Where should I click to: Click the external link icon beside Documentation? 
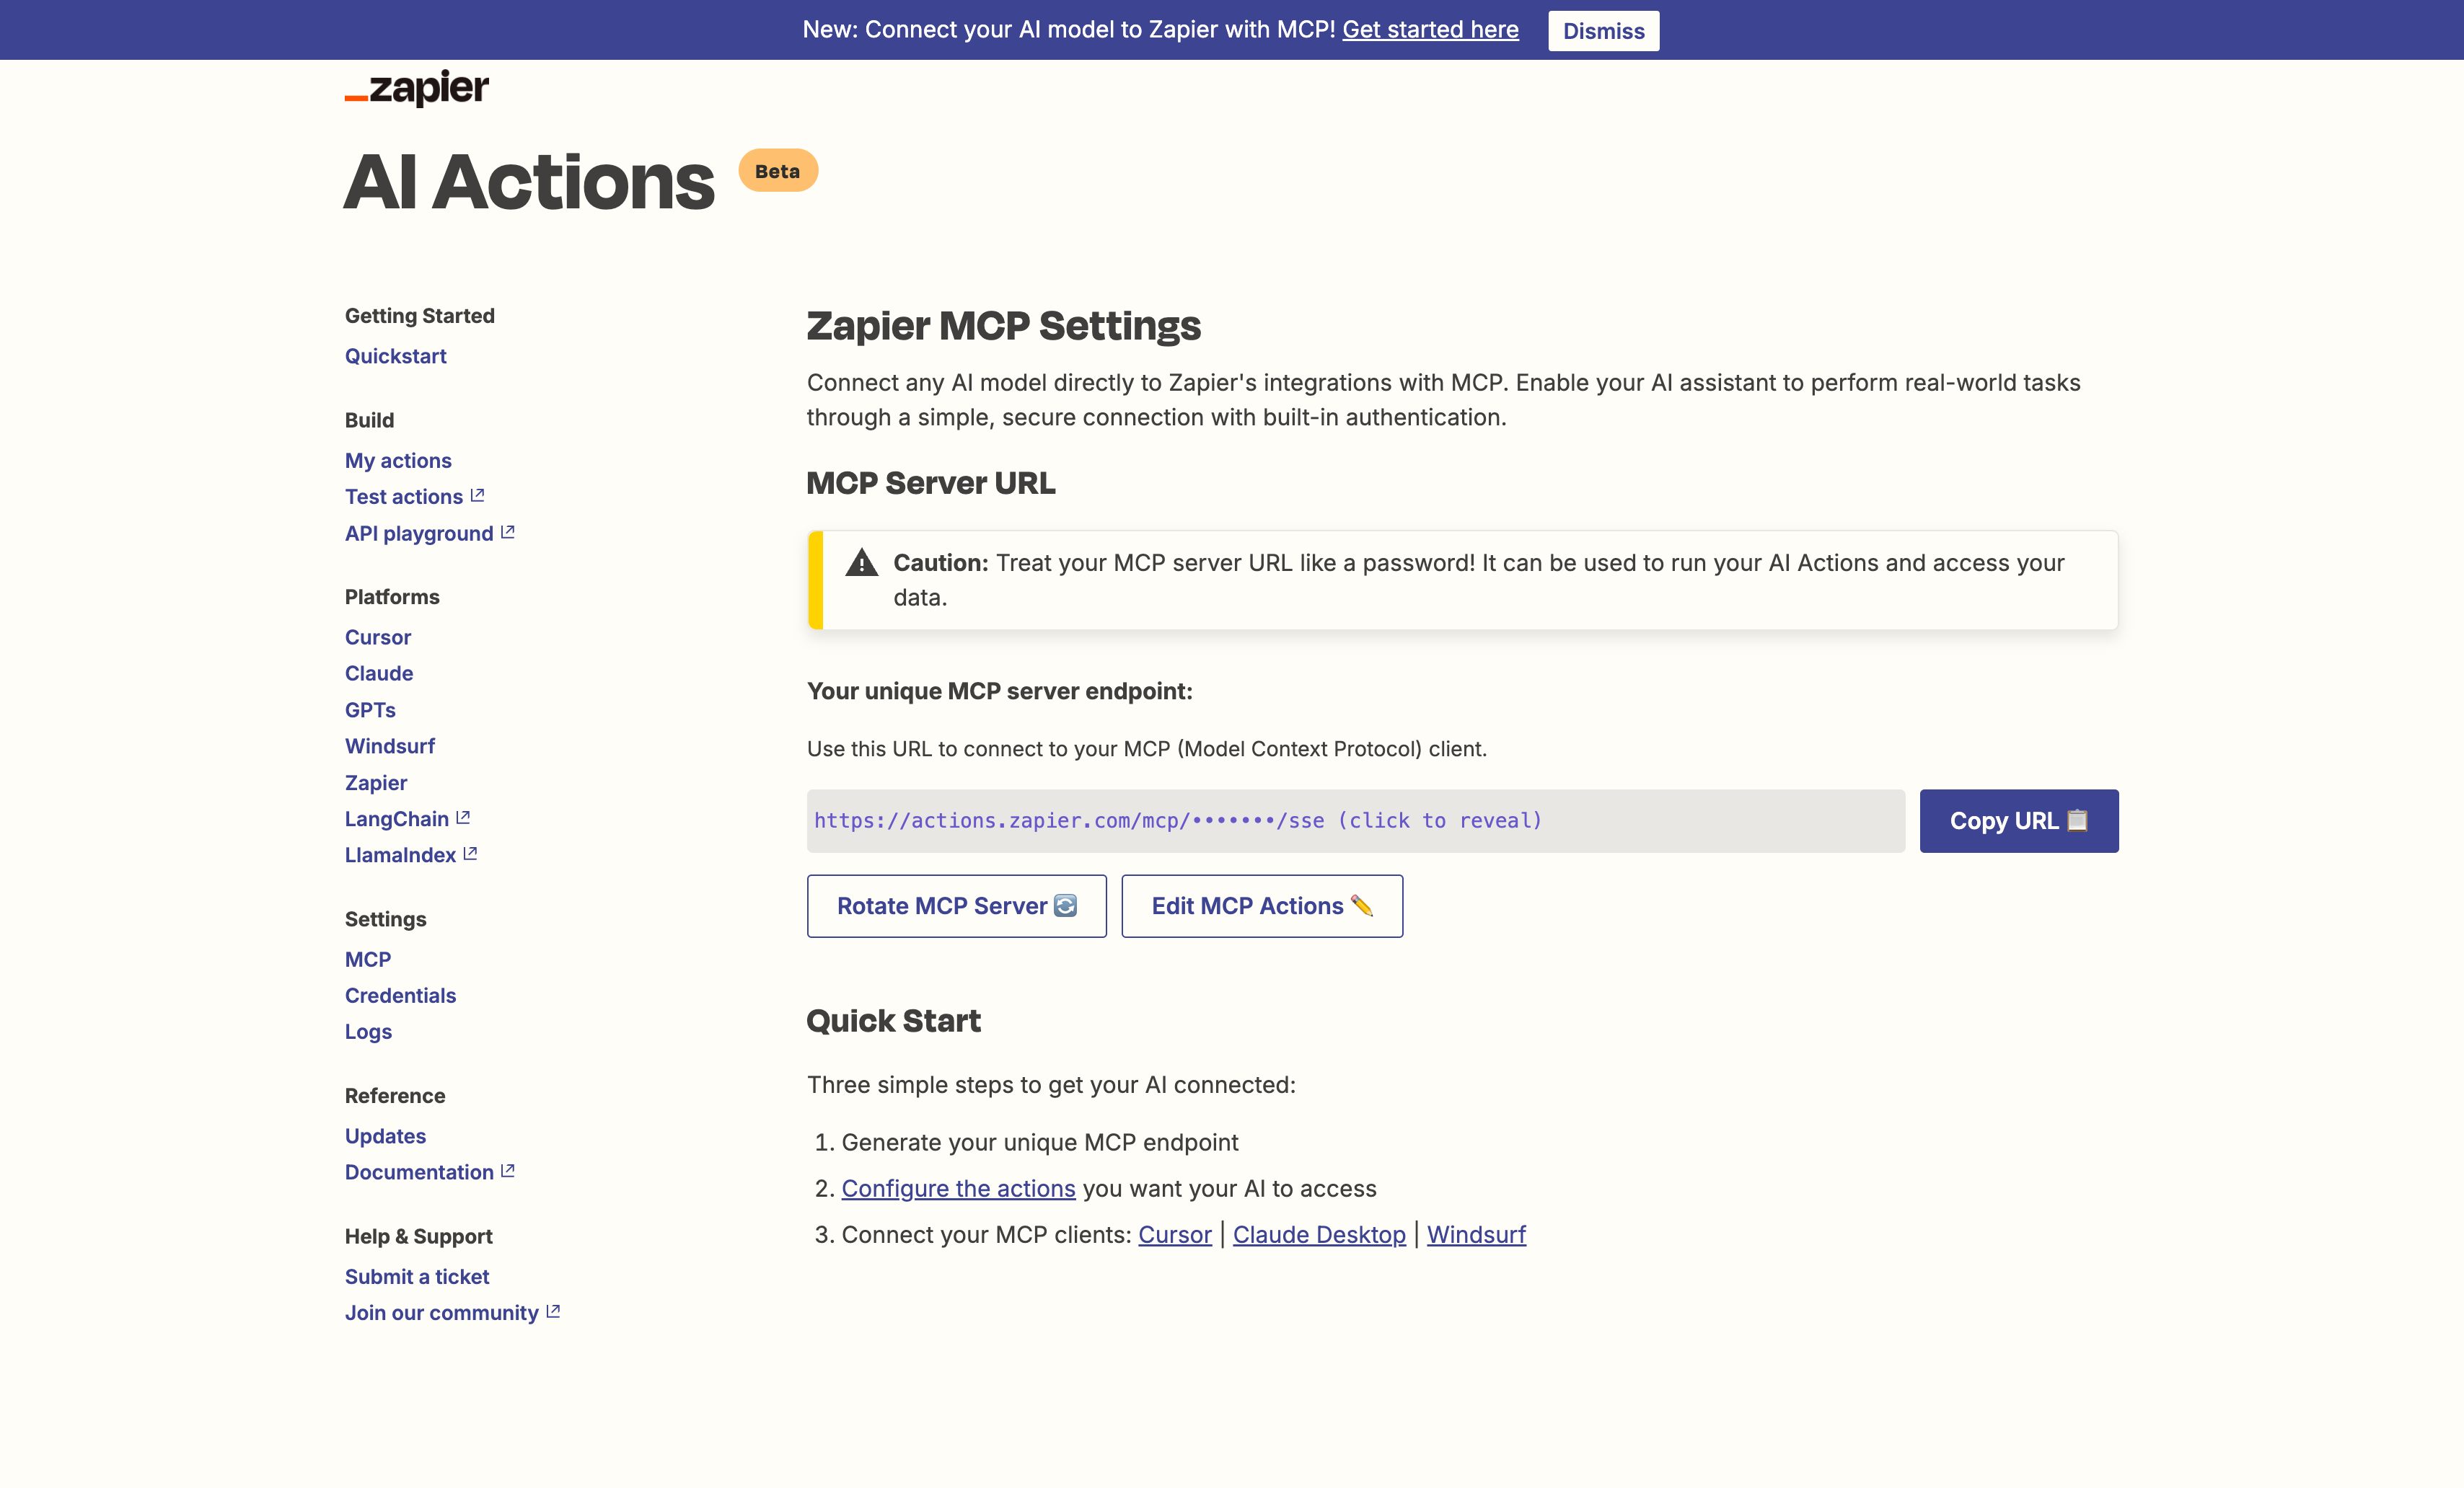508,1172
